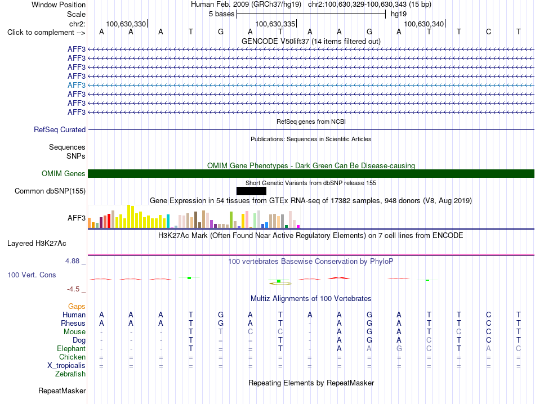Click the Gaps label in Multiz track
535x404 pixels.
tap(77, 307)
